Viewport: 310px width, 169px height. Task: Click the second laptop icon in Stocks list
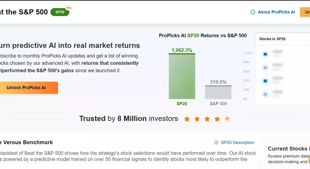[x=265, y=81]
